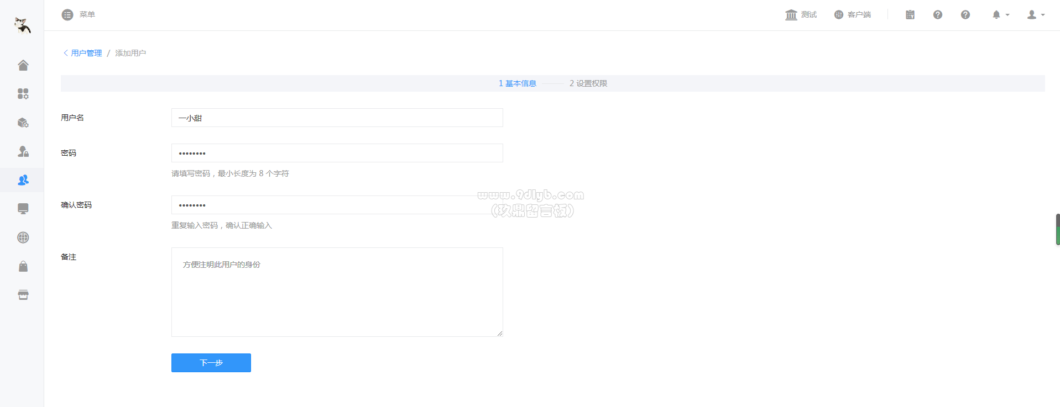Open the package cube settings icon
The width and height of the screenshot is (1060, 407).
(23, 123)
